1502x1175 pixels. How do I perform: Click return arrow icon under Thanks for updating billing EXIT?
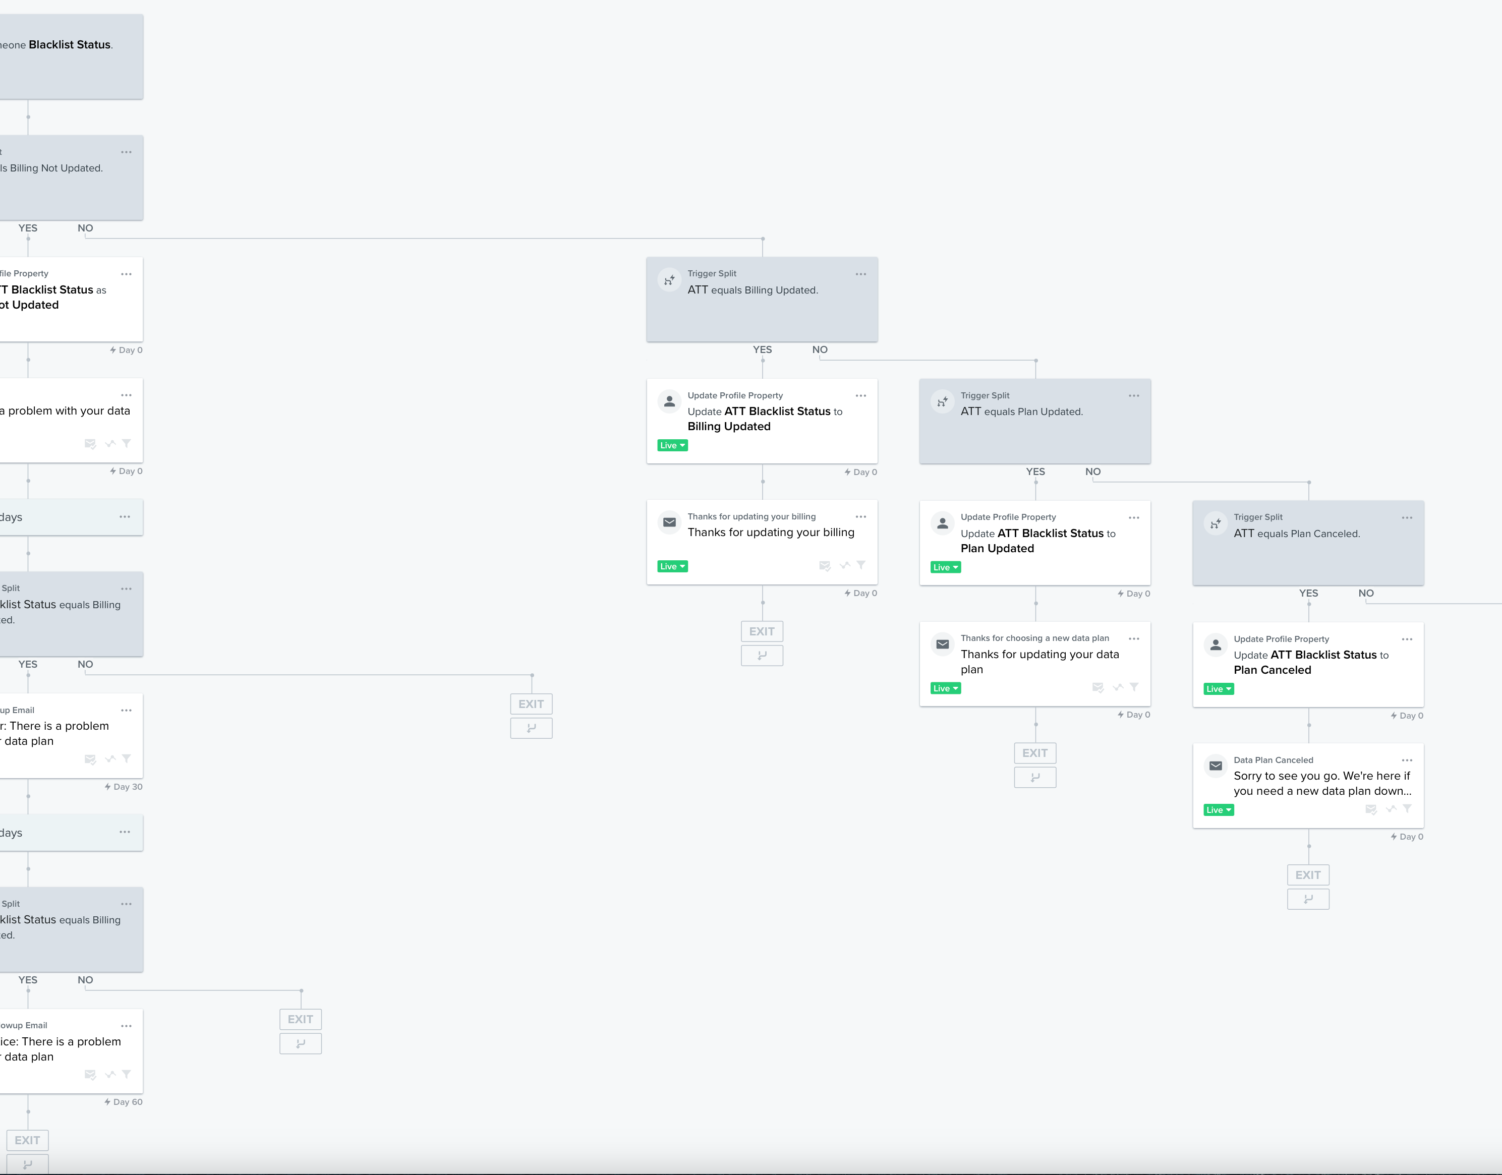(762, 656)
